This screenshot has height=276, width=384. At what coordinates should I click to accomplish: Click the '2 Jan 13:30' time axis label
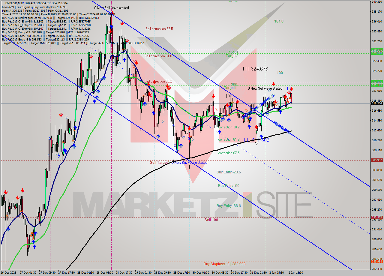296,273
